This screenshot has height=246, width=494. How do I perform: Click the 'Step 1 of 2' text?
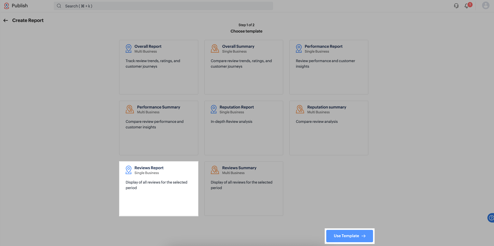click(246, 25)
